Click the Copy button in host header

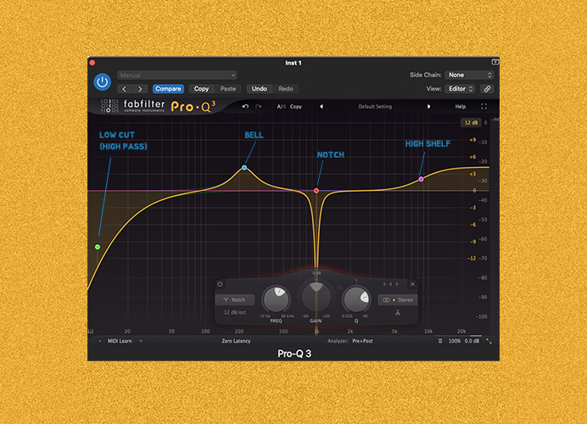click(x=201, y=89)
